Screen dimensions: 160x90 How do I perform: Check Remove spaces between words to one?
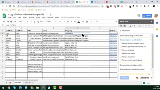pos(120,47)
